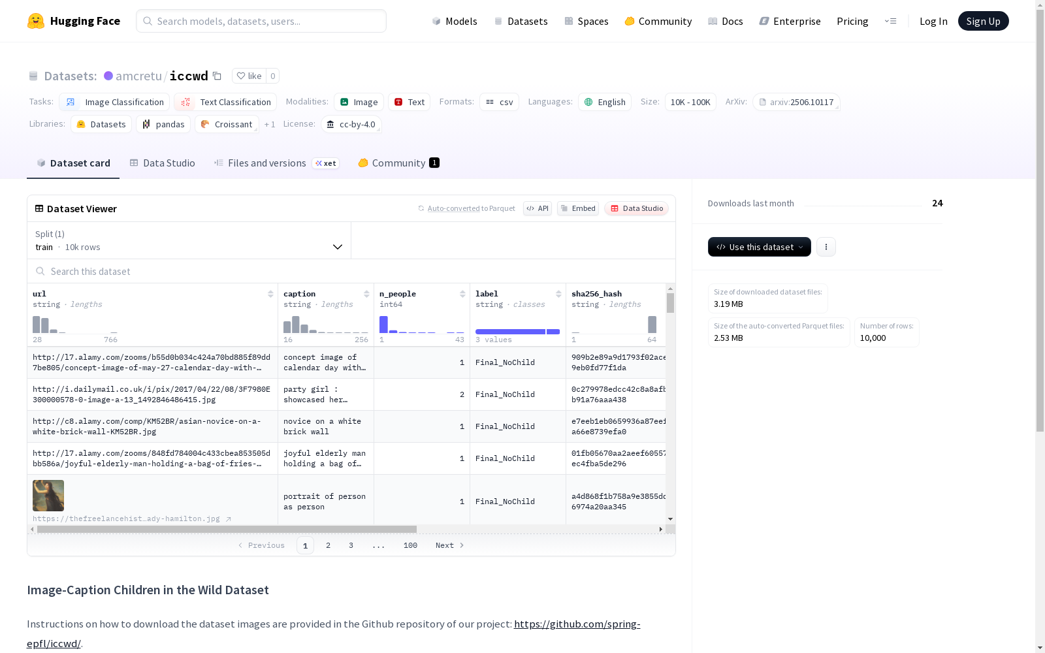The image size is (1045, 653).
Task: Open the Files and versions tab
Action: point(276,163)
